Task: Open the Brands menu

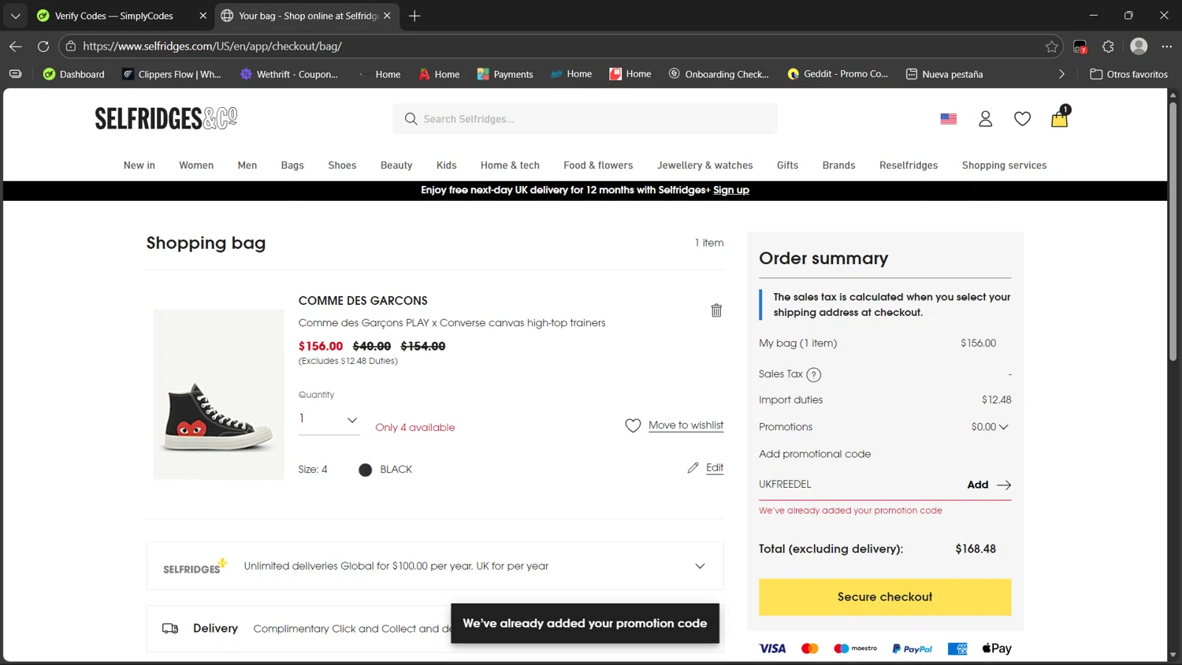Action: pos(838,165)
